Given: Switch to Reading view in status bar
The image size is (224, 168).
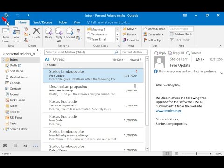Looking at the screenshot, I should (x=176, y=154).
